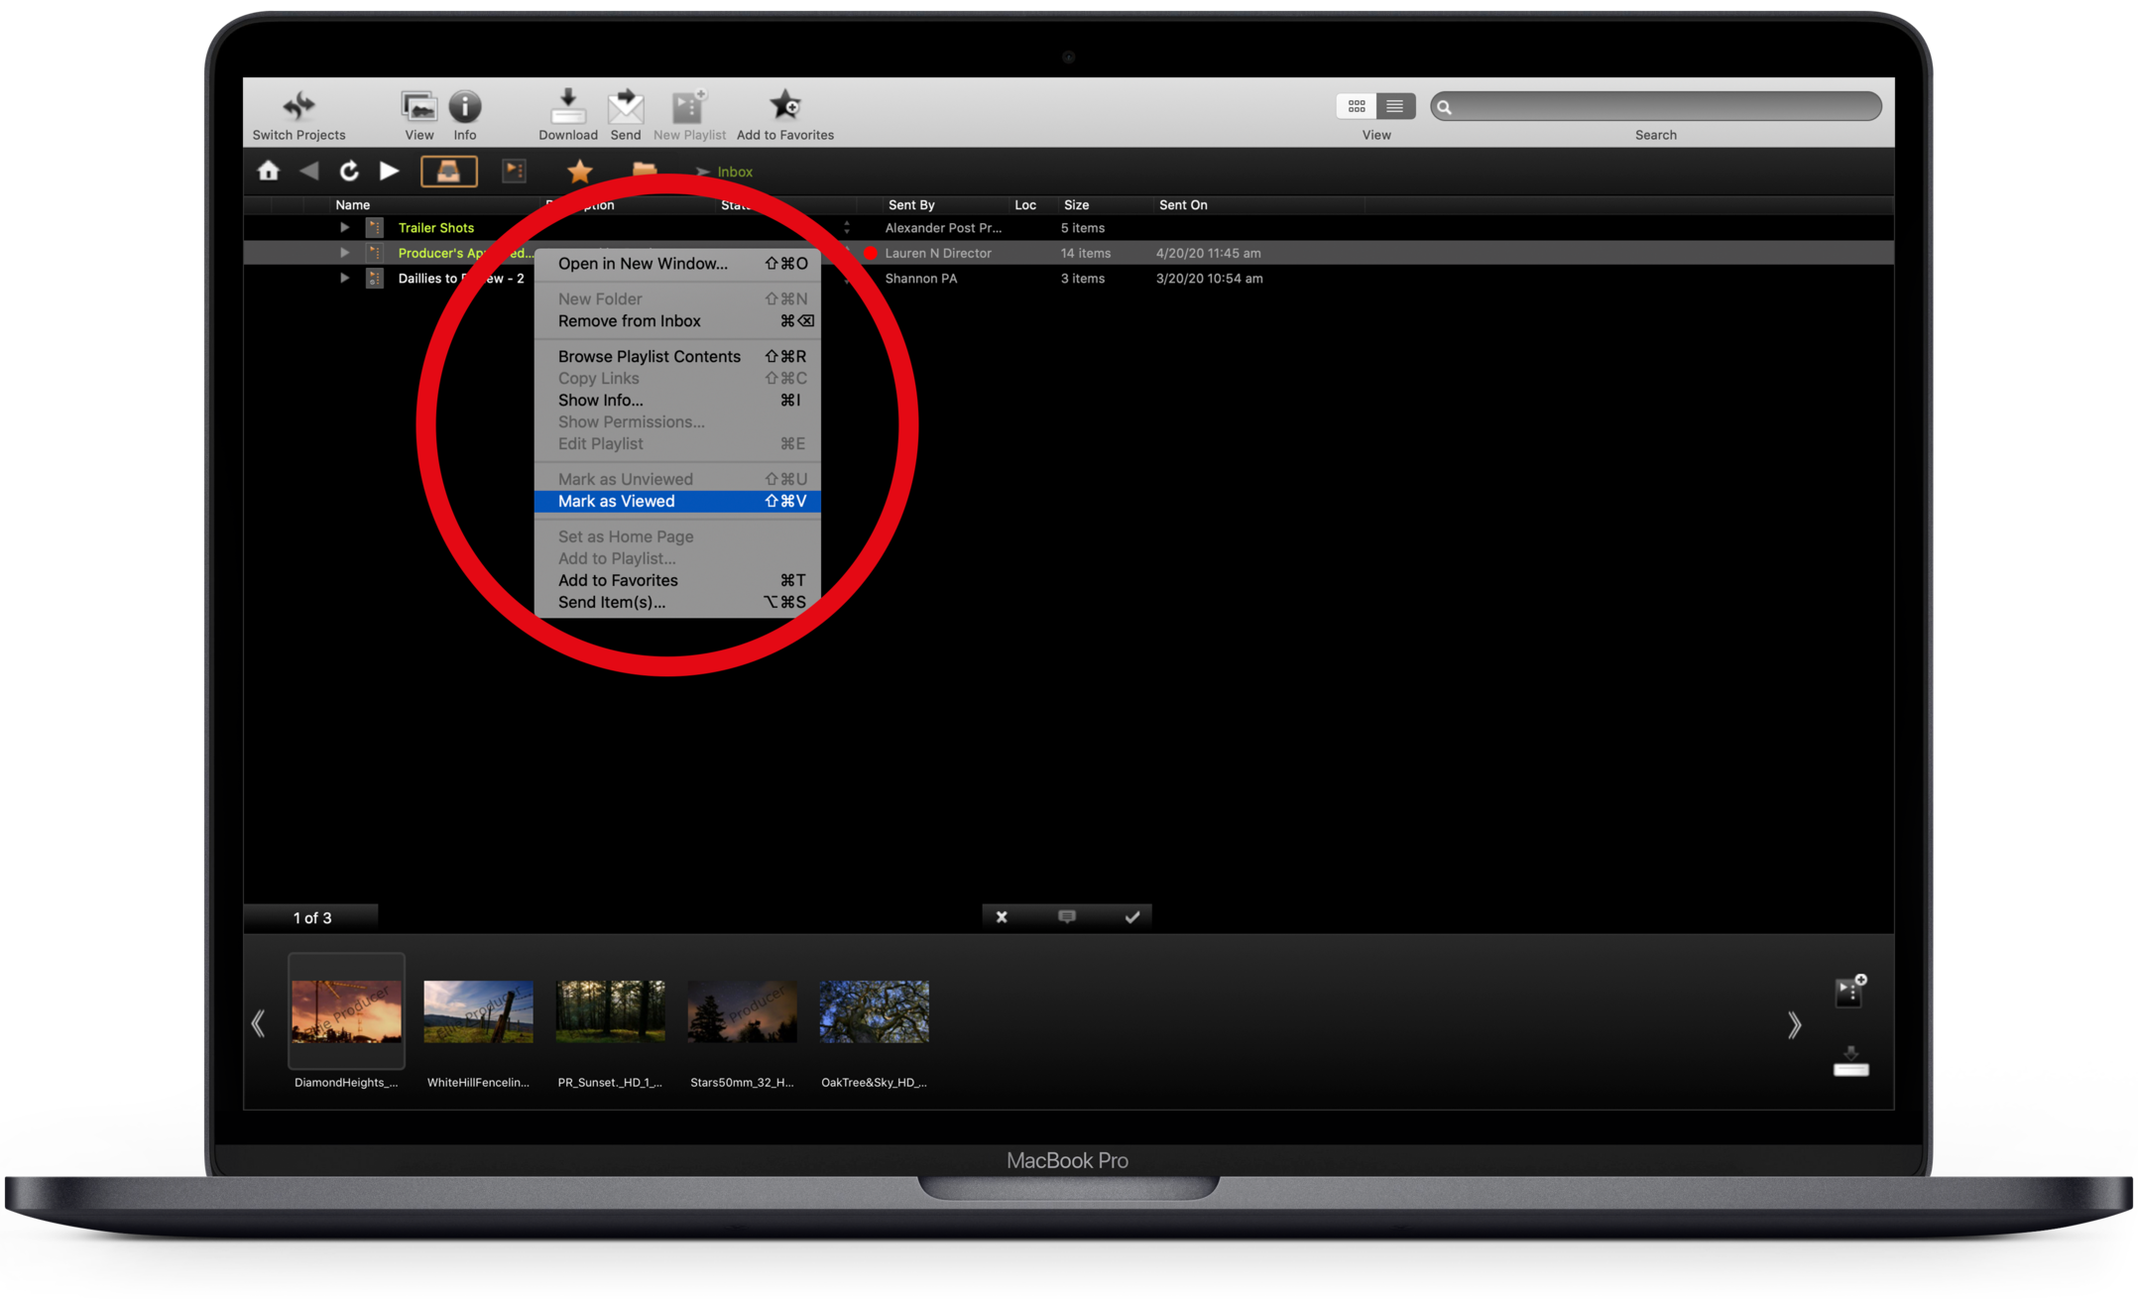Click the Download toolbar icon
The width and height of the screenshot is (2138, 1299).
point(567,106)
